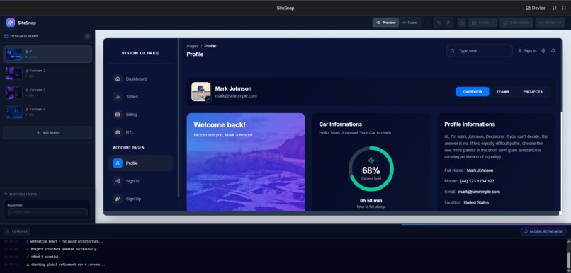
Task: Click the redo arrow in toolbar
Action: click(x=448, y=23)
